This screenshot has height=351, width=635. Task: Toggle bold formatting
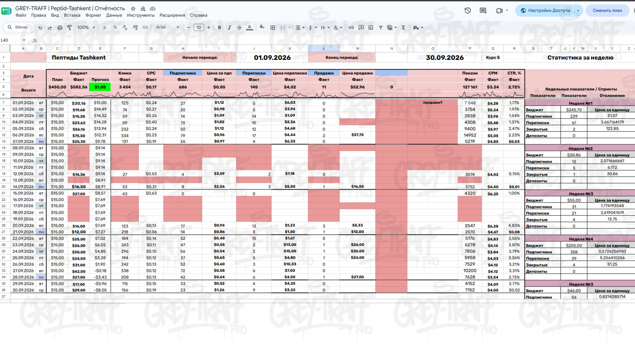coord(219,28)
